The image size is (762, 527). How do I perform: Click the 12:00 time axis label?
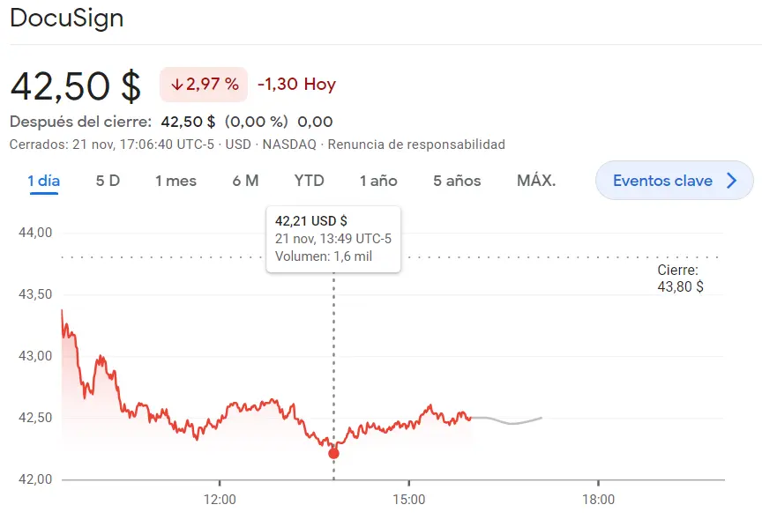click(220, 500)
